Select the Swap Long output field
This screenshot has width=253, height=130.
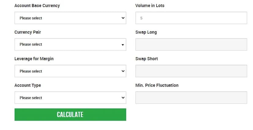191,44
